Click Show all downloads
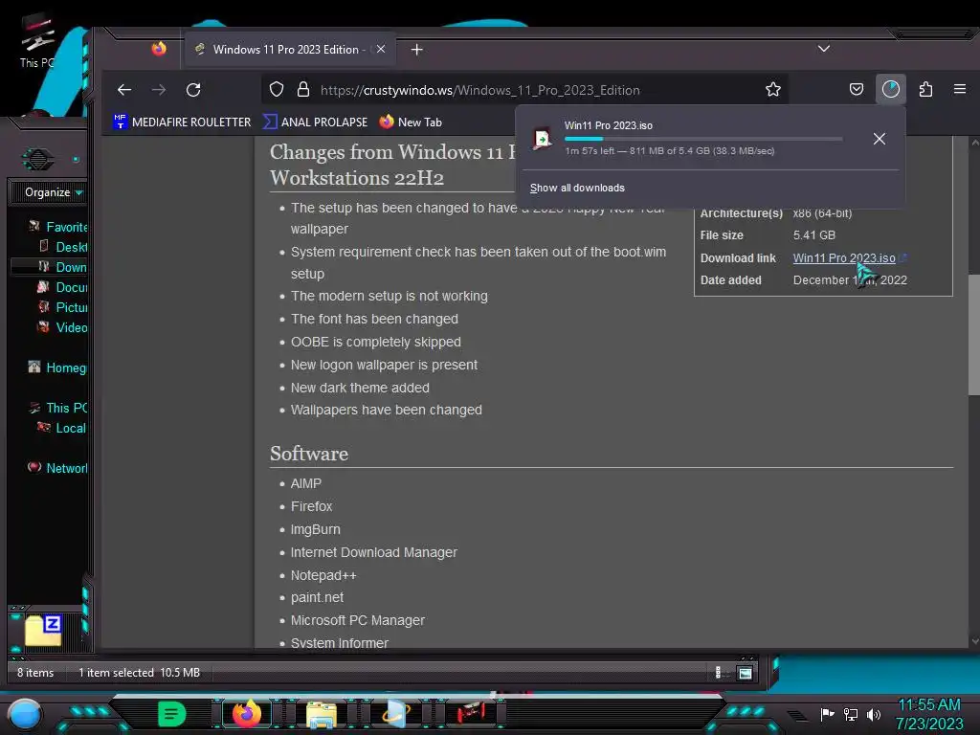Screen dimensions: 980x735 point(577,189)
